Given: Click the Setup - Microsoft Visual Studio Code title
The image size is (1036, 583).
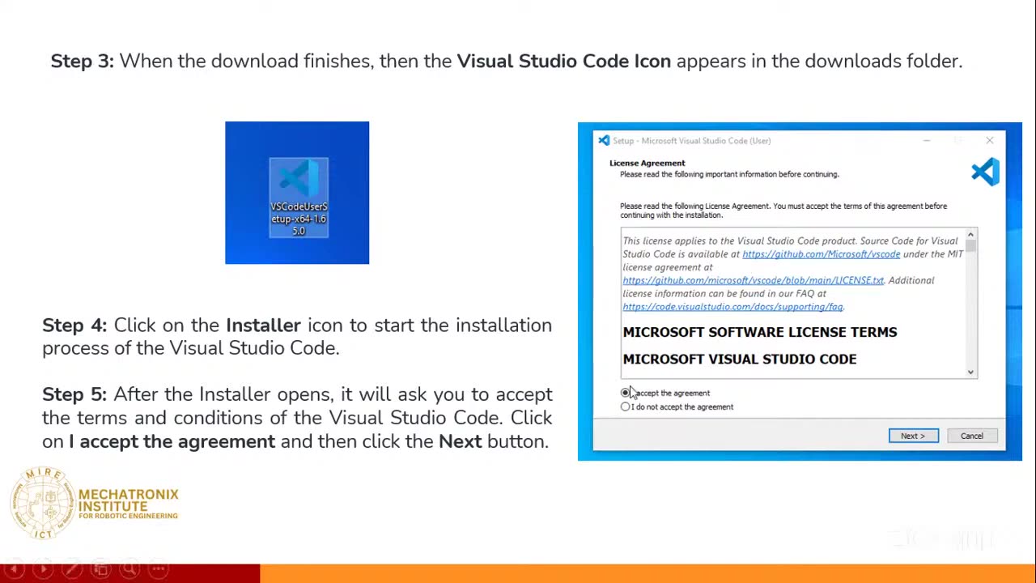Looking at the screenshot, I should tap(691, 141).
